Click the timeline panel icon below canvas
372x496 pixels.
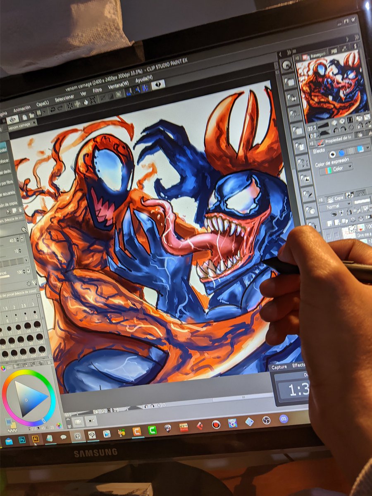click(77, 422)
